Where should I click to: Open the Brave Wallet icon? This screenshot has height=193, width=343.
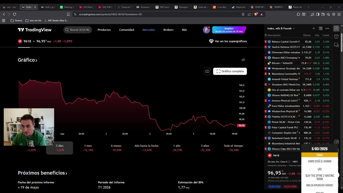click(323, 14)
